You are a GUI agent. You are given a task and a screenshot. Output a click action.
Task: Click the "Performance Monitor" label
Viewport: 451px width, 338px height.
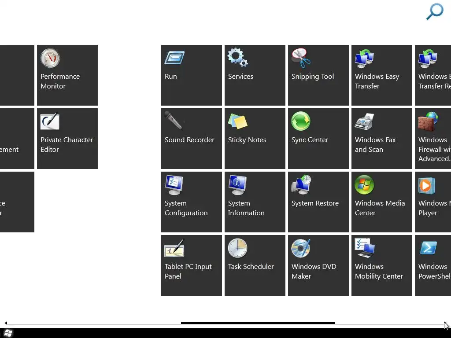[60, 81]
